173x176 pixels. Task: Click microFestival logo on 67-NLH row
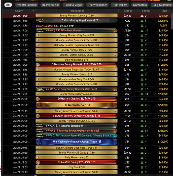pyautogui.click(x=40, y=126)
